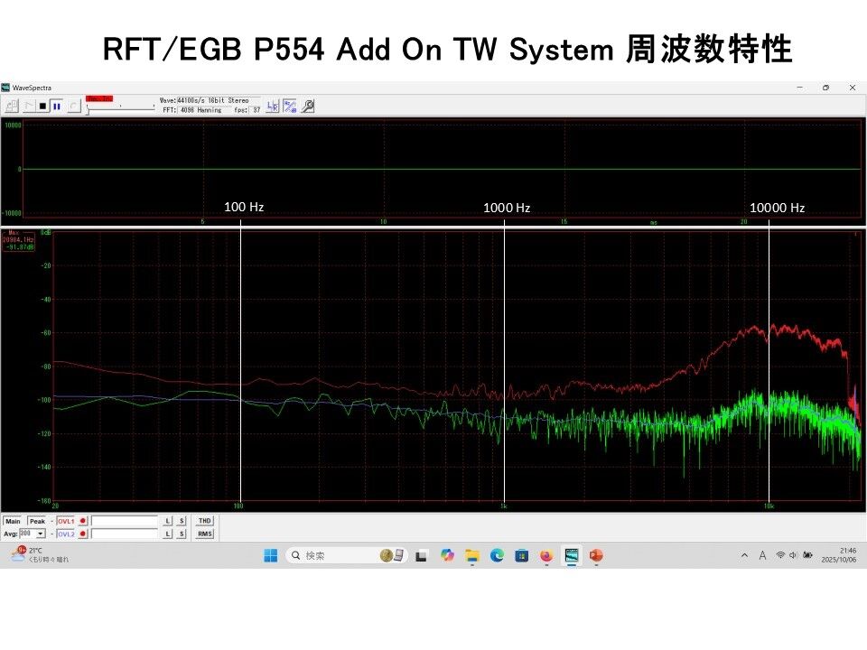
Task: Open File Explorer from the taskbar
Action: pos(471,555)
